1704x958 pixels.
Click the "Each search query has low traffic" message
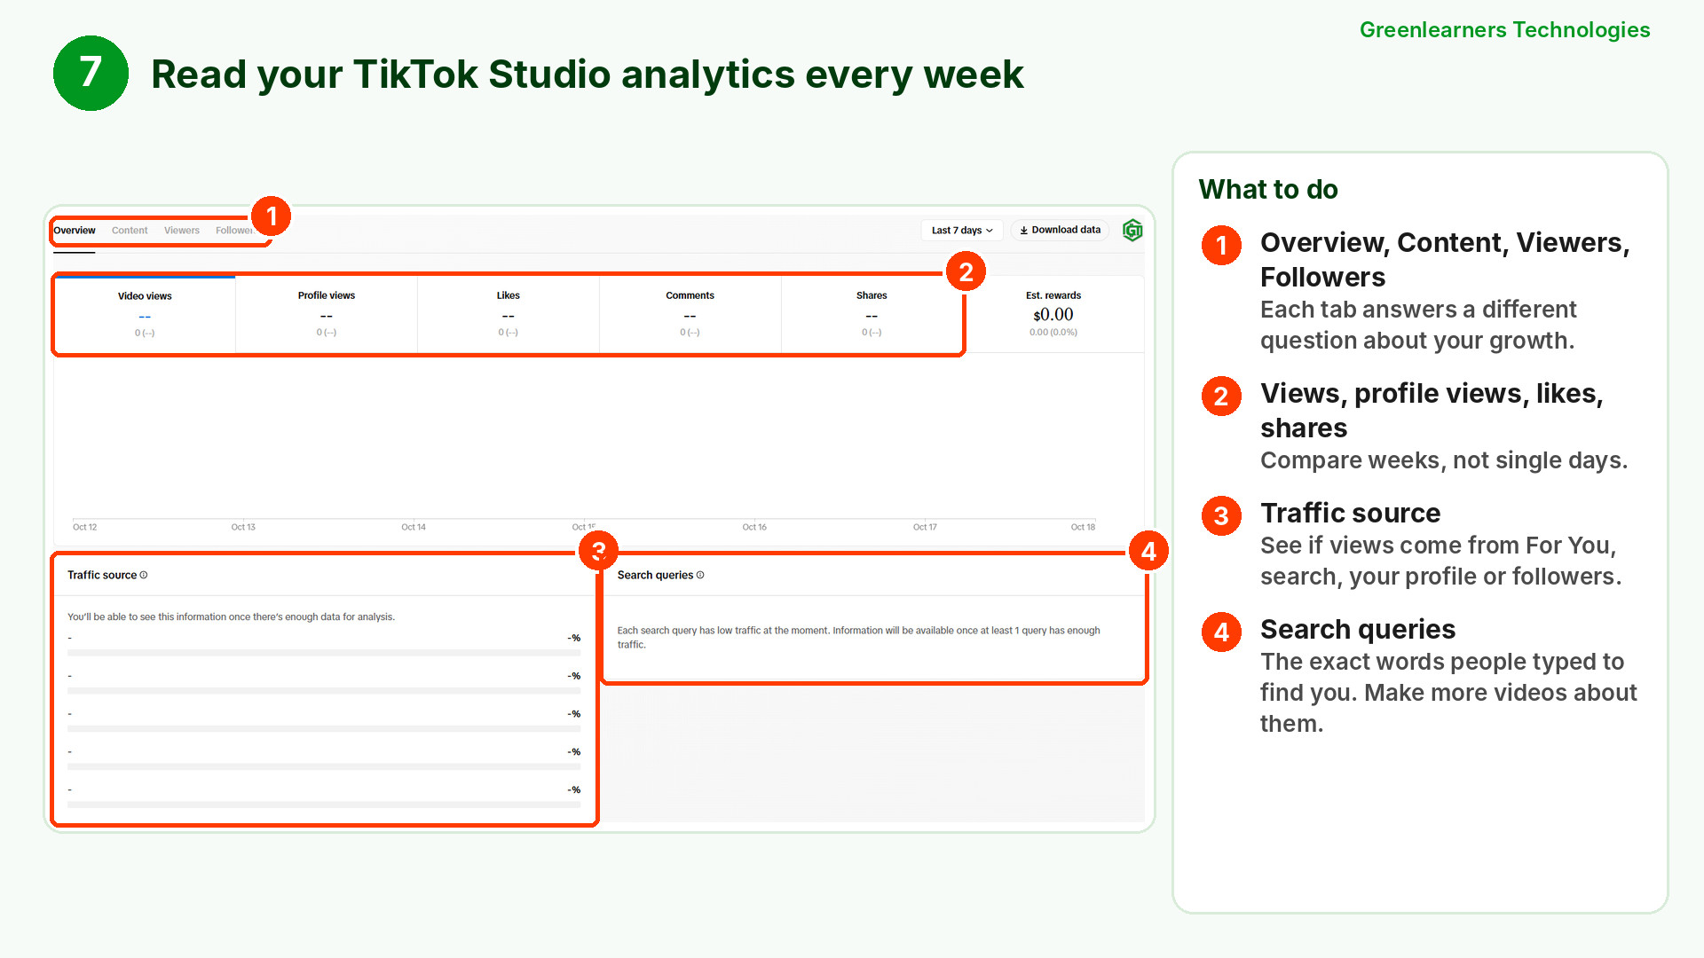pos(858,638)
